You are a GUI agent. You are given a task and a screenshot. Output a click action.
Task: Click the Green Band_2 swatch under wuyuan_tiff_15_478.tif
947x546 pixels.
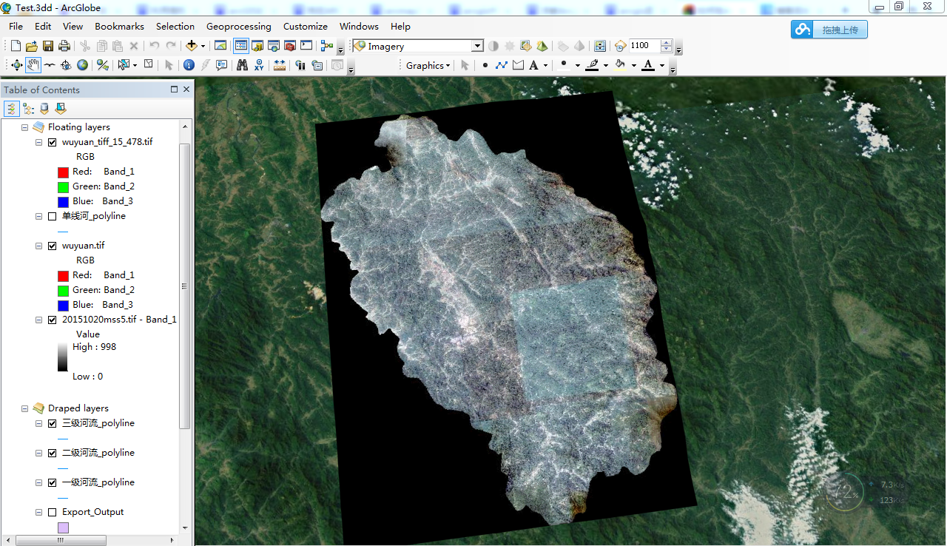coord(63,186)
